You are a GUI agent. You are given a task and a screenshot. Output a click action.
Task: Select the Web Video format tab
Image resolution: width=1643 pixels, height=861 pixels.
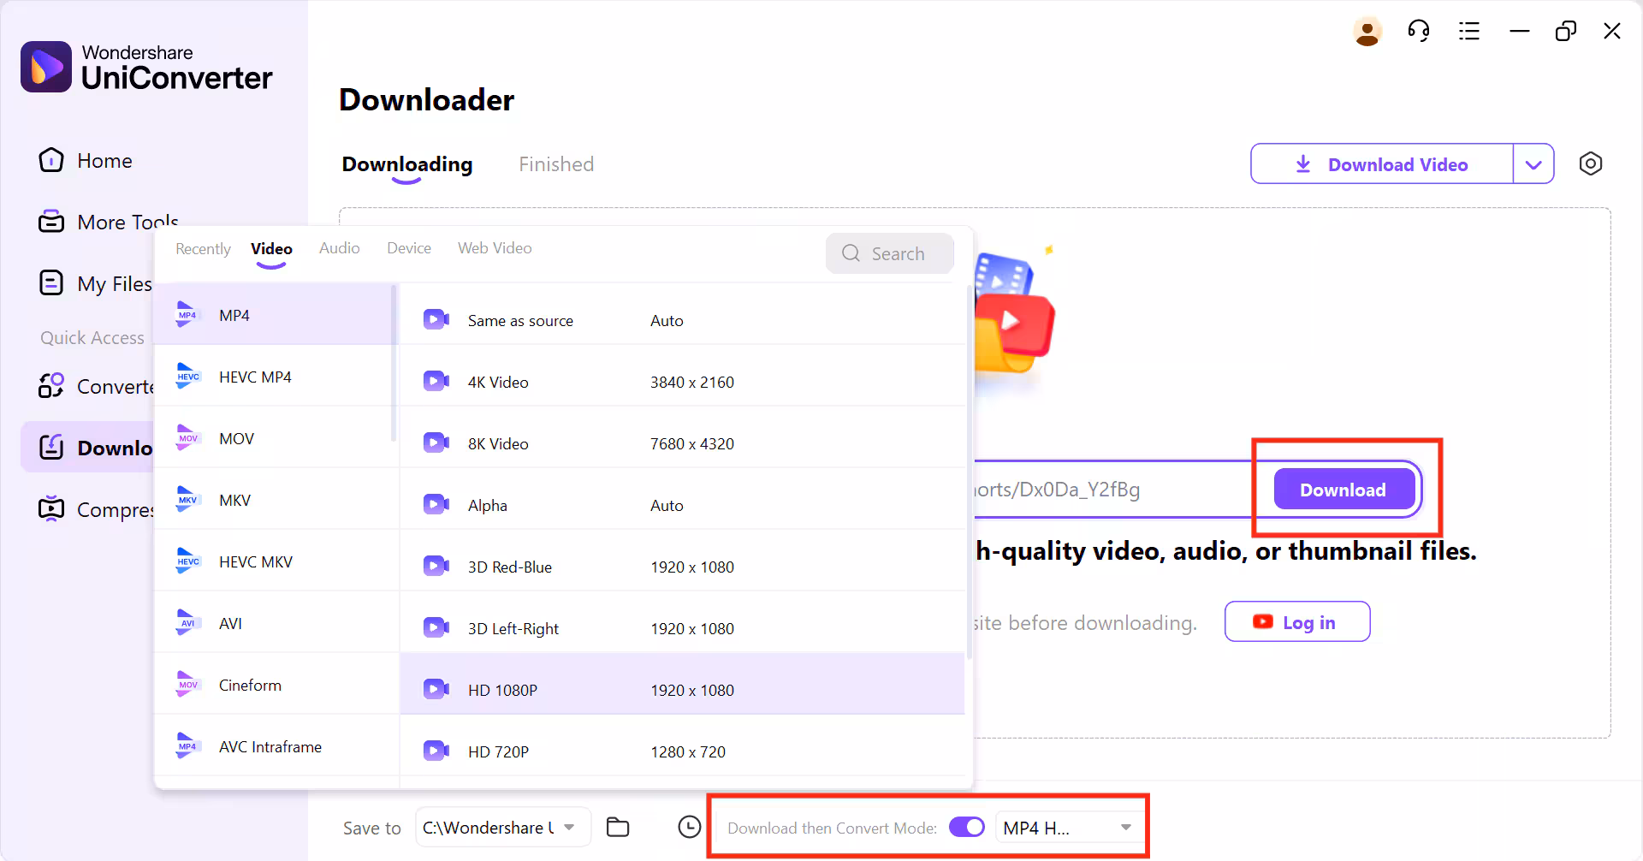click(x=495, y=248)
